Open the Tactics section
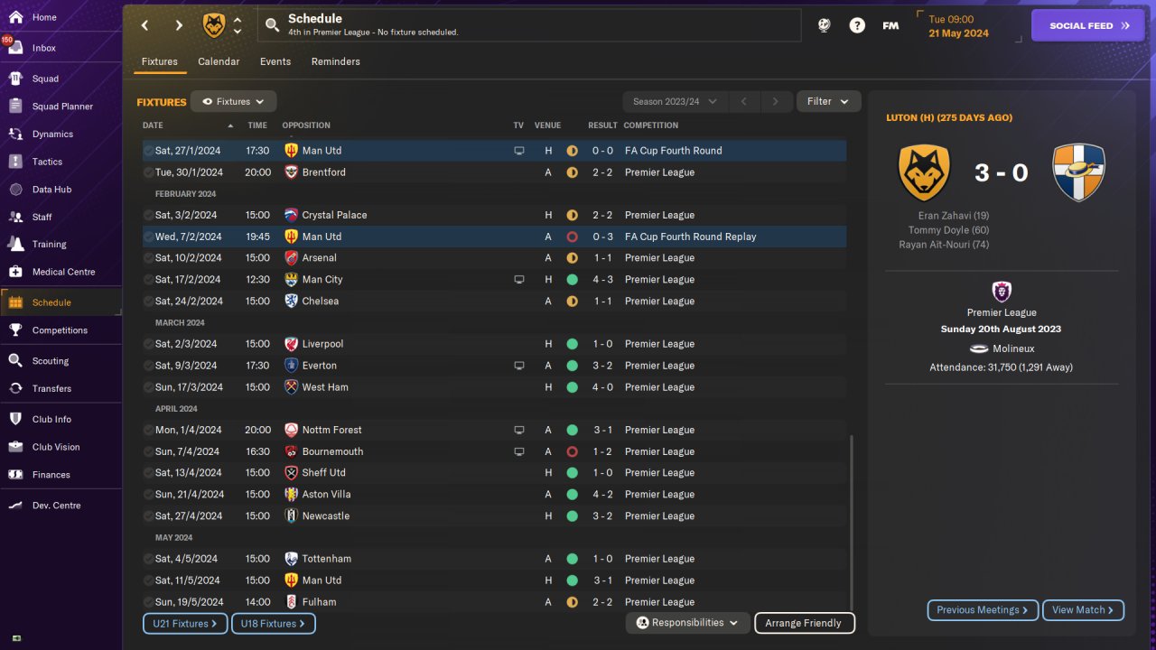This screenshot has height=650, width=1156. click(47, 162)
